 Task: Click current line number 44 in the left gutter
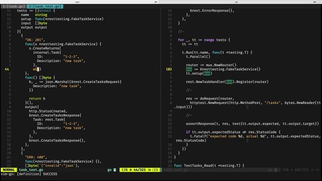(x=7, y=69)
